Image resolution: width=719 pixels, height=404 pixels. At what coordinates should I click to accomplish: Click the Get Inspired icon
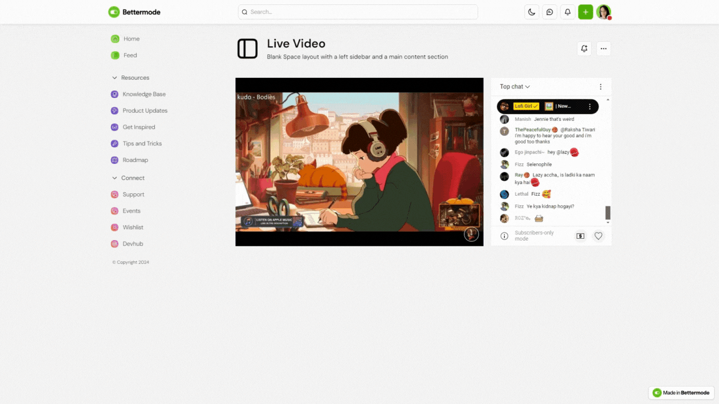115,127
